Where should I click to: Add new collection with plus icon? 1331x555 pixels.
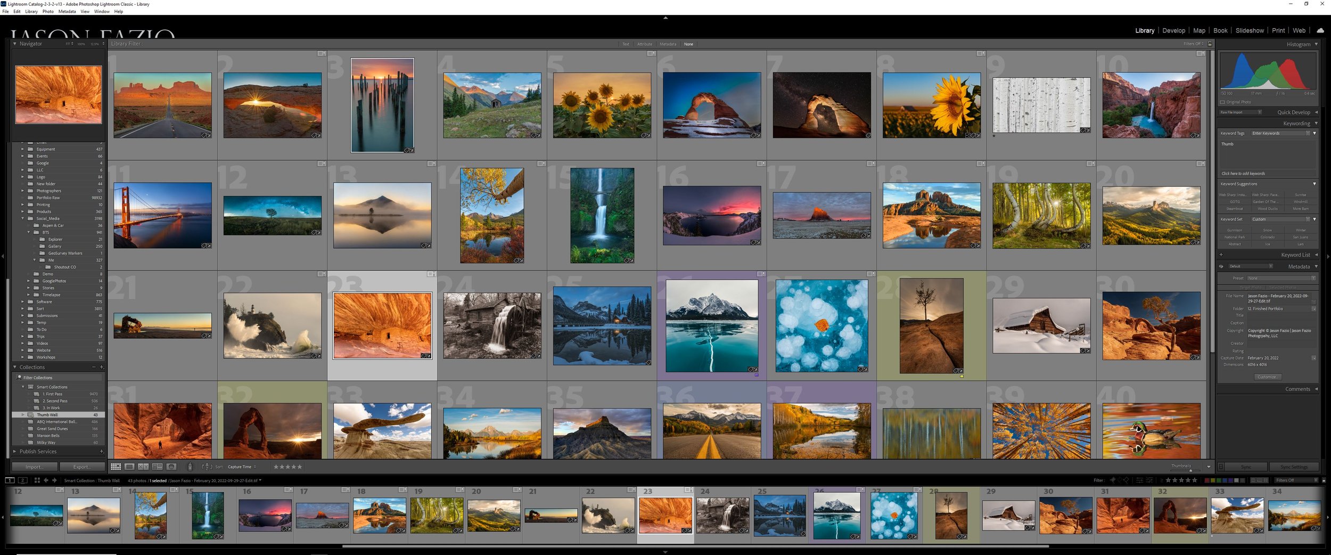point(102,367)
